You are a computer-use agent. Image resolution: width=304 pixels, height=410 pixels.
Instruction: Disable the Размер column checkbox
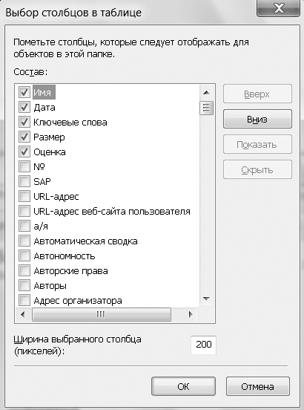(x=24, y=137)
